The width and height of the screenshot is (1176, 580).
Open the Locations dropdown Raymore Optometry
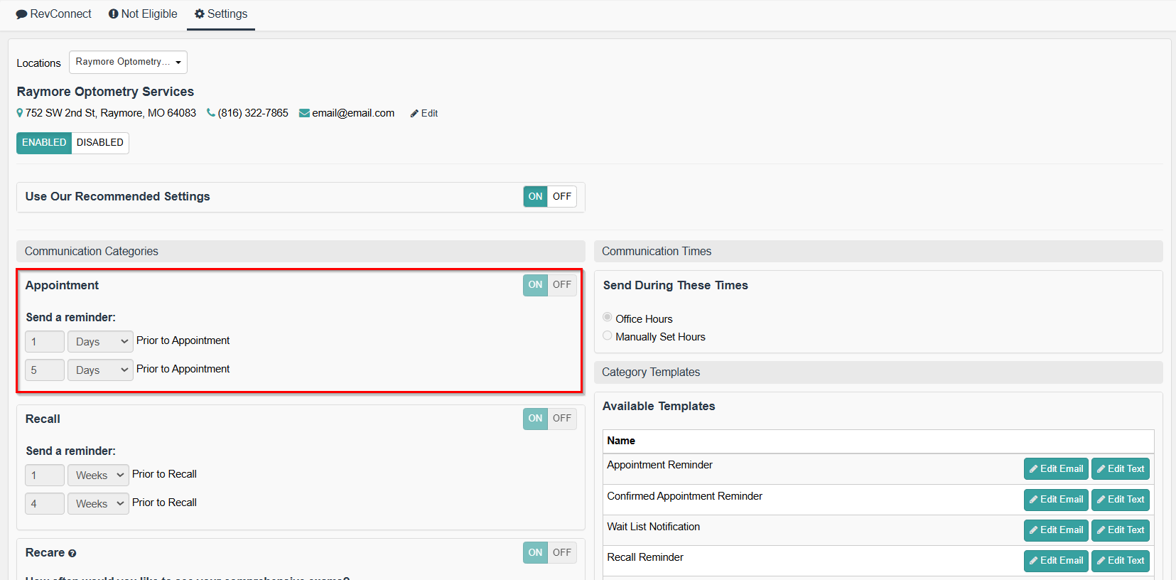(x=128, y=62)
